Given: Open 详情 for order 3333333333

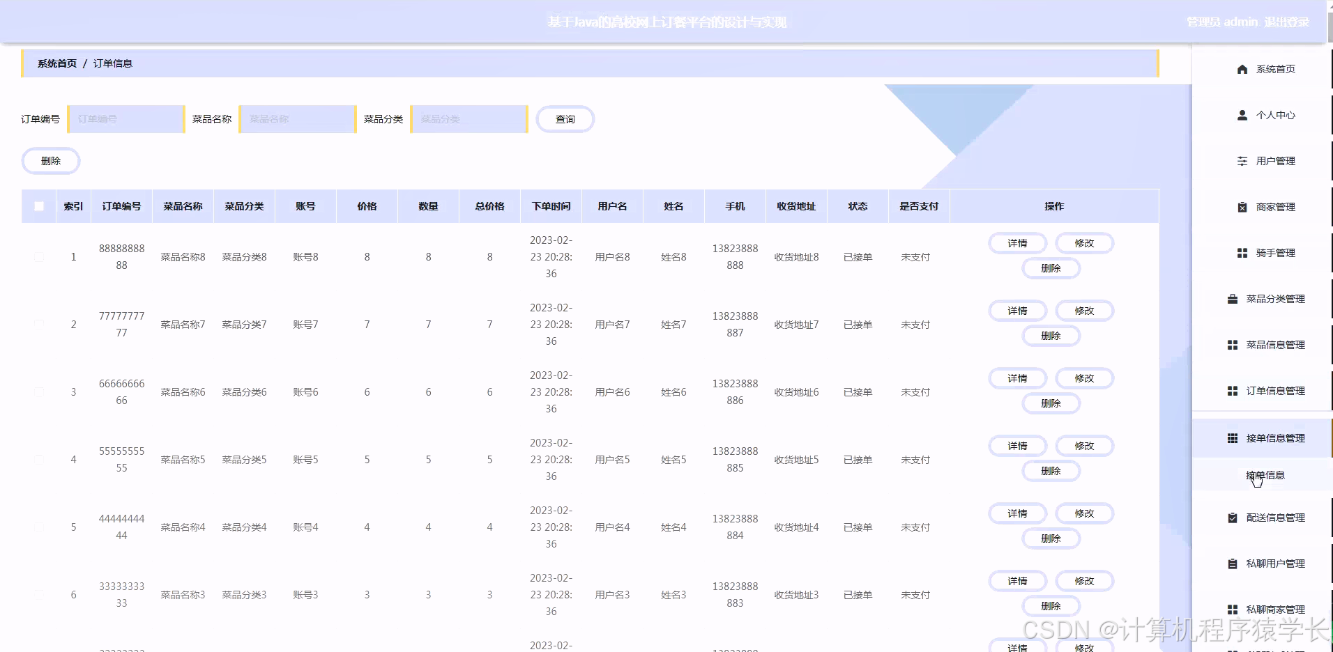Looking at the screenshot, I should coord(1017,581).
